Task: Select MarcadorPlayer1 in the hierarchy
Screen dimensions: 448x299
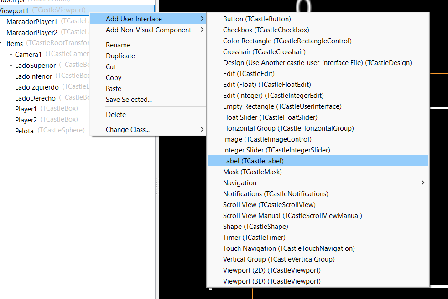Action: [x=32, y=22]
